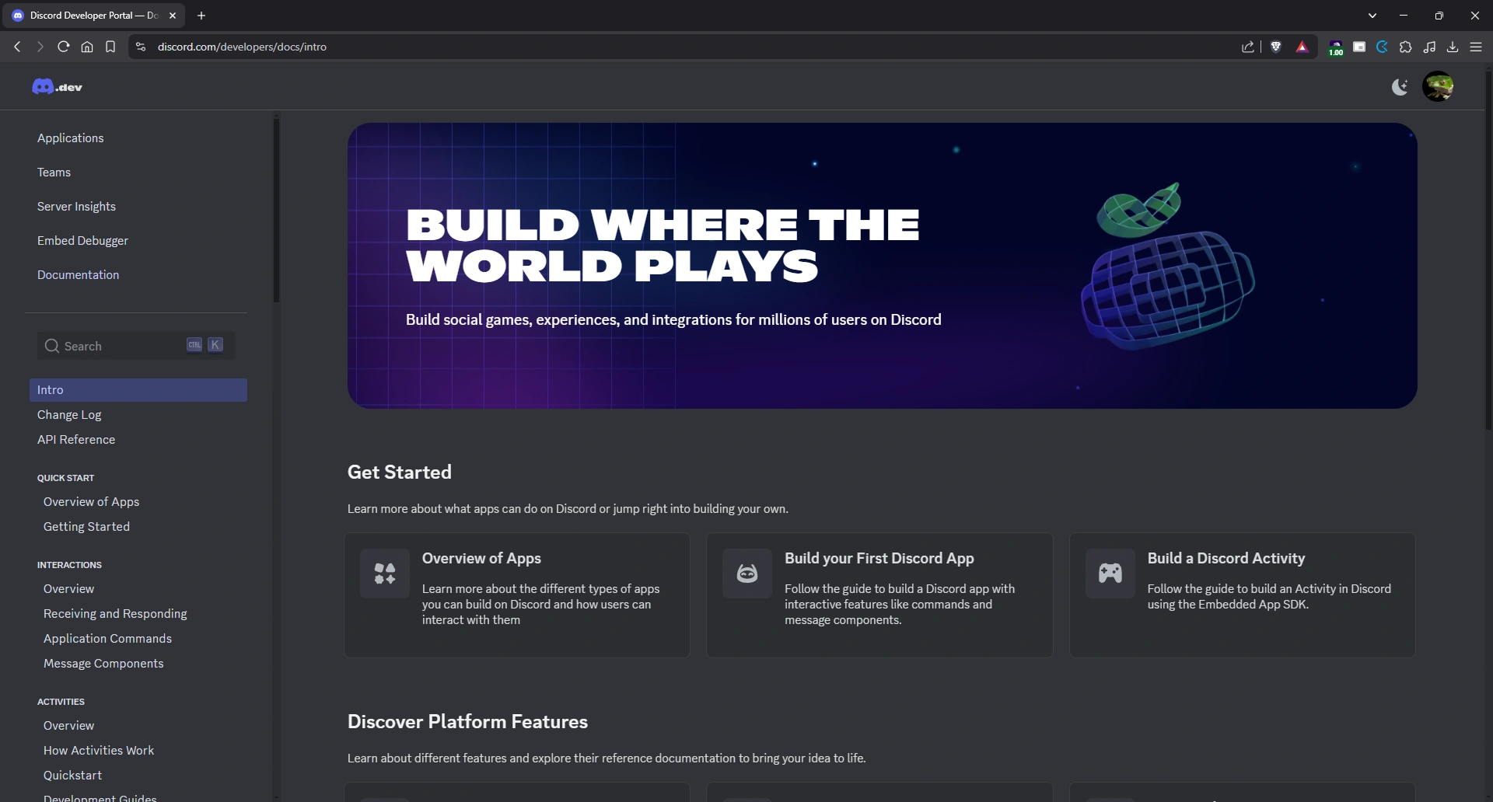Click the game controller Activity card icon
Viewport: 1493px width, 802px height.
[1110, 574]
